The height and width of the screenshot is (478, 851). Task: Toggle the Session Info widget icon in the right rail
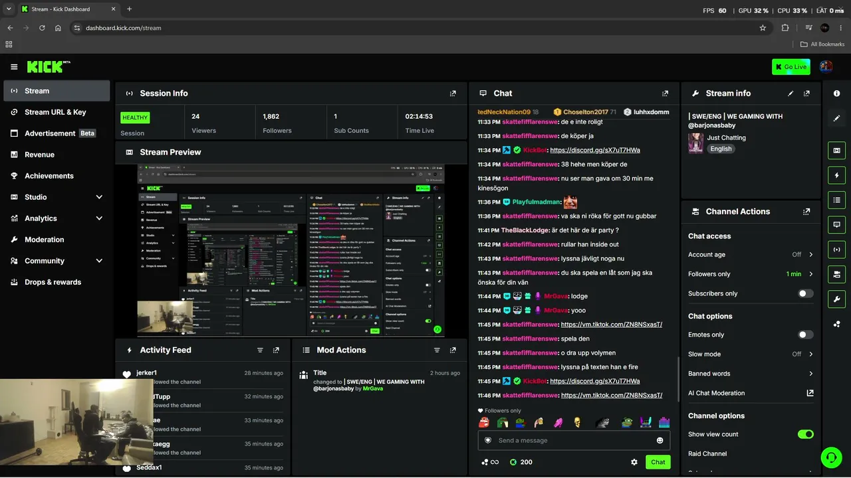(x=836, y=250)
